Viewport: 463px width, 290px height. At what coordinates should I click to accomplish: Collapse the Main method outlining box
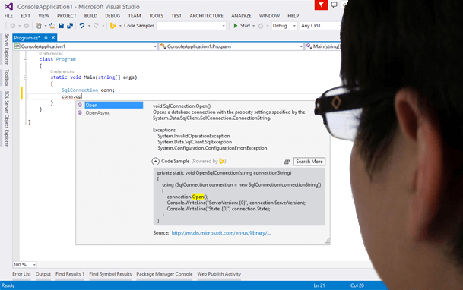(x=25, y=77)
